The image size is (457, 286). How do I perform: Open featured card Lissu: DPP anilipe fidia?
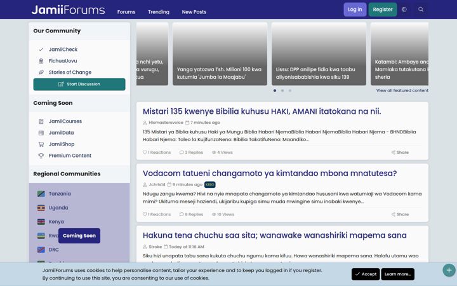[319, 54]
